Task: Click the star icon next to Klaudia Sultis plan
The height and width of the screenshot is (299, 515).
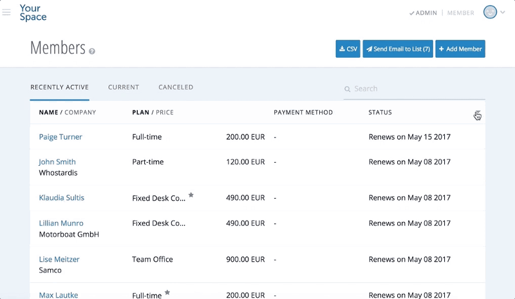Action: click(191, 195)
